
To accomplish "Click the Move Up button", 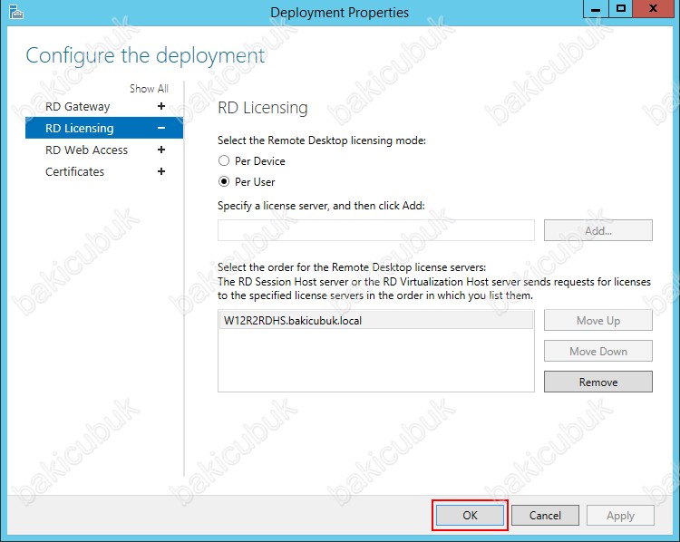I will (x=598, y=321).
